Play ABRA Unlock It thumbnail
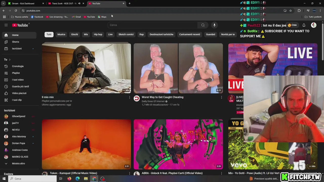Image resolution: width=324 pixels, height=182 pixels. pyautogui.click(x=178, y=144)
